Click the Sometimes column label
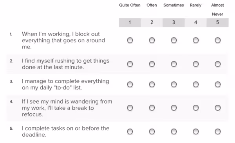This screenshot has height=143, width=235. pos(174,5)
